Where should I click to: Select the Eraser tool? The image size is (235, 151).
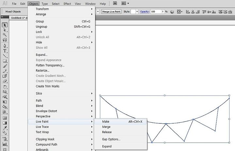[x=5, y=81]
